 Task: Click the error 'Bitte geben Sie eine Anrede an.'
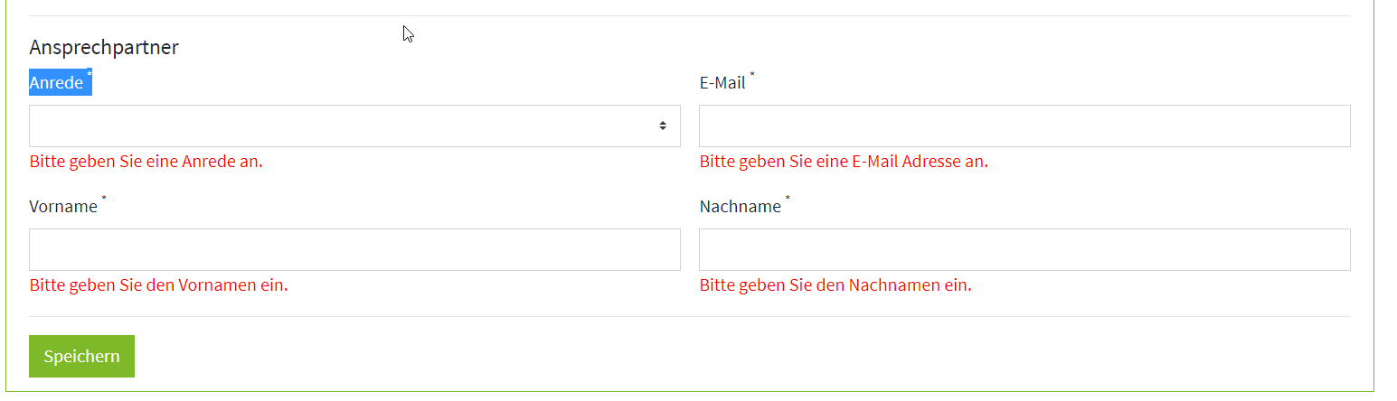(x=146, y=162)
